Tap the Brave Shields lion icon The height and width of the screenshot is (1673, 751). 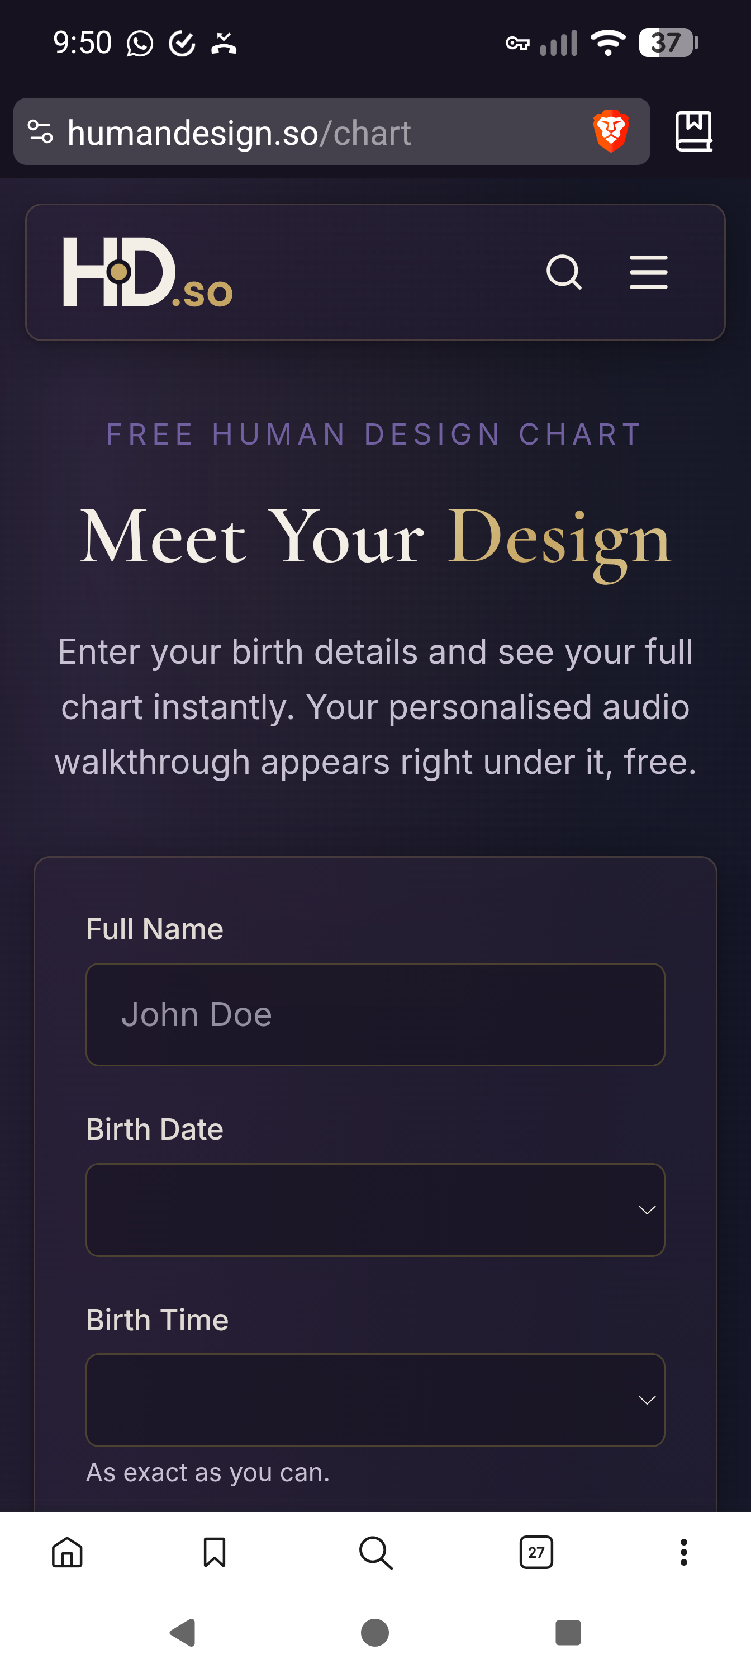(x=611, y=132)
